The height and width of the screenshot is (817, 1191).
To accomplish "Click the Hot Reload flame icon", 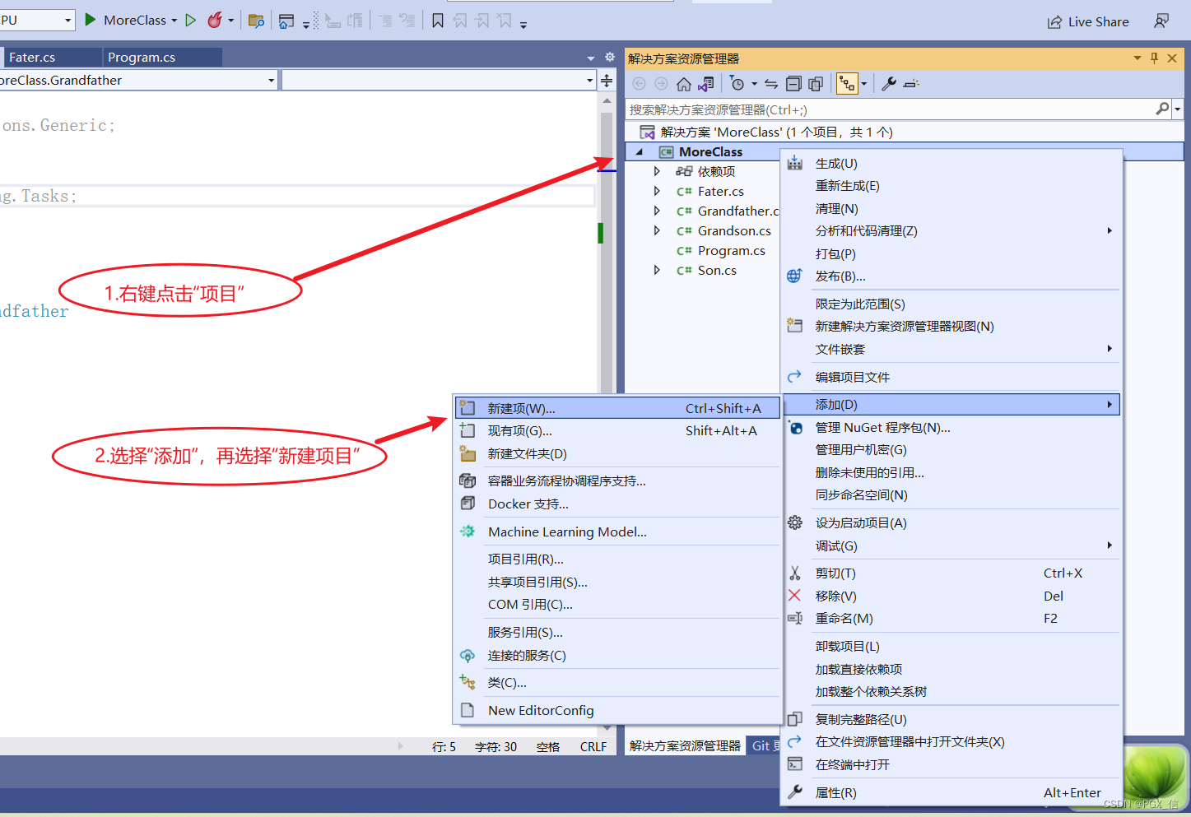I will tap(214, 20).
